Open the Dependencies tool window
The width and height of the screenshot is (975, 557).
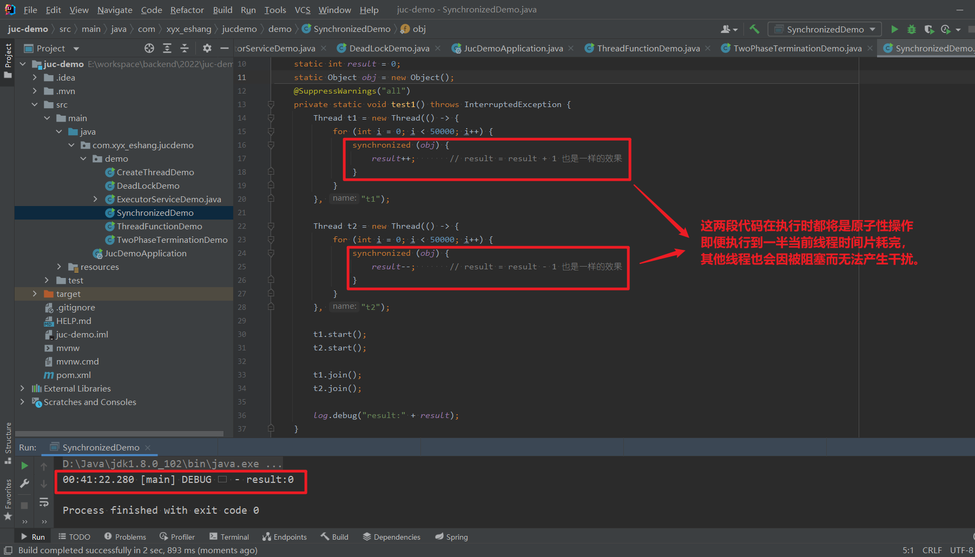tap(392, 537)
